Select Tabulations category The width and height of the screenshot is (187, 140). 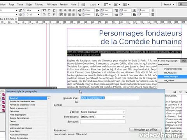coord(14,111)
